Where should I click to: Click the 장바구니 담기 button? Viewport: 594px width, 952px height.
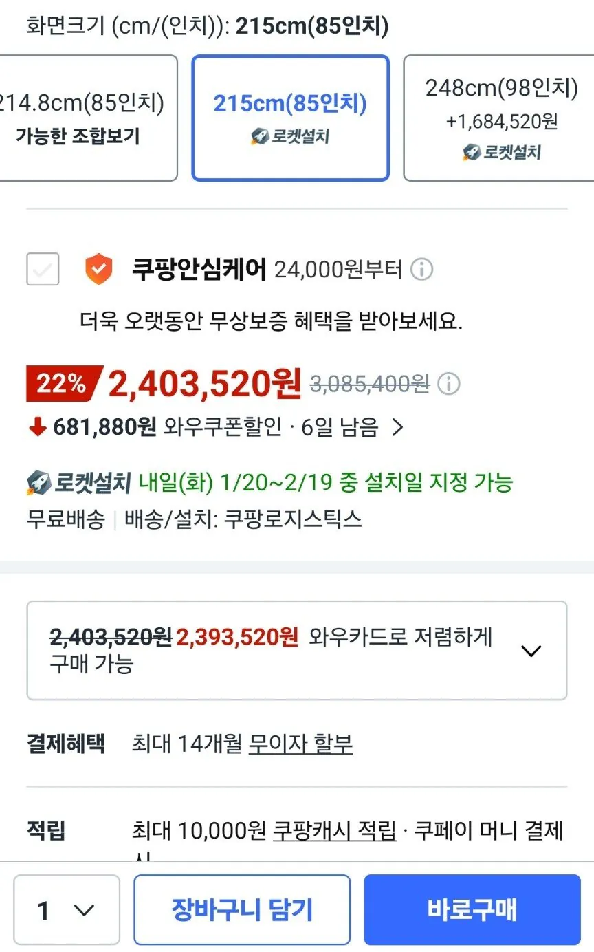pos(242,909)
